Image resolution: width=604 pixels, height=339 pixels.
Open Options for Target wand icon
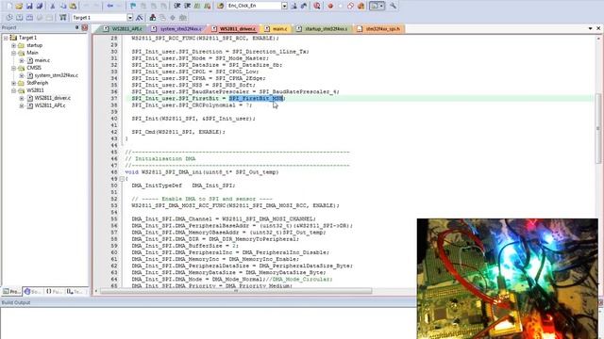140,18
